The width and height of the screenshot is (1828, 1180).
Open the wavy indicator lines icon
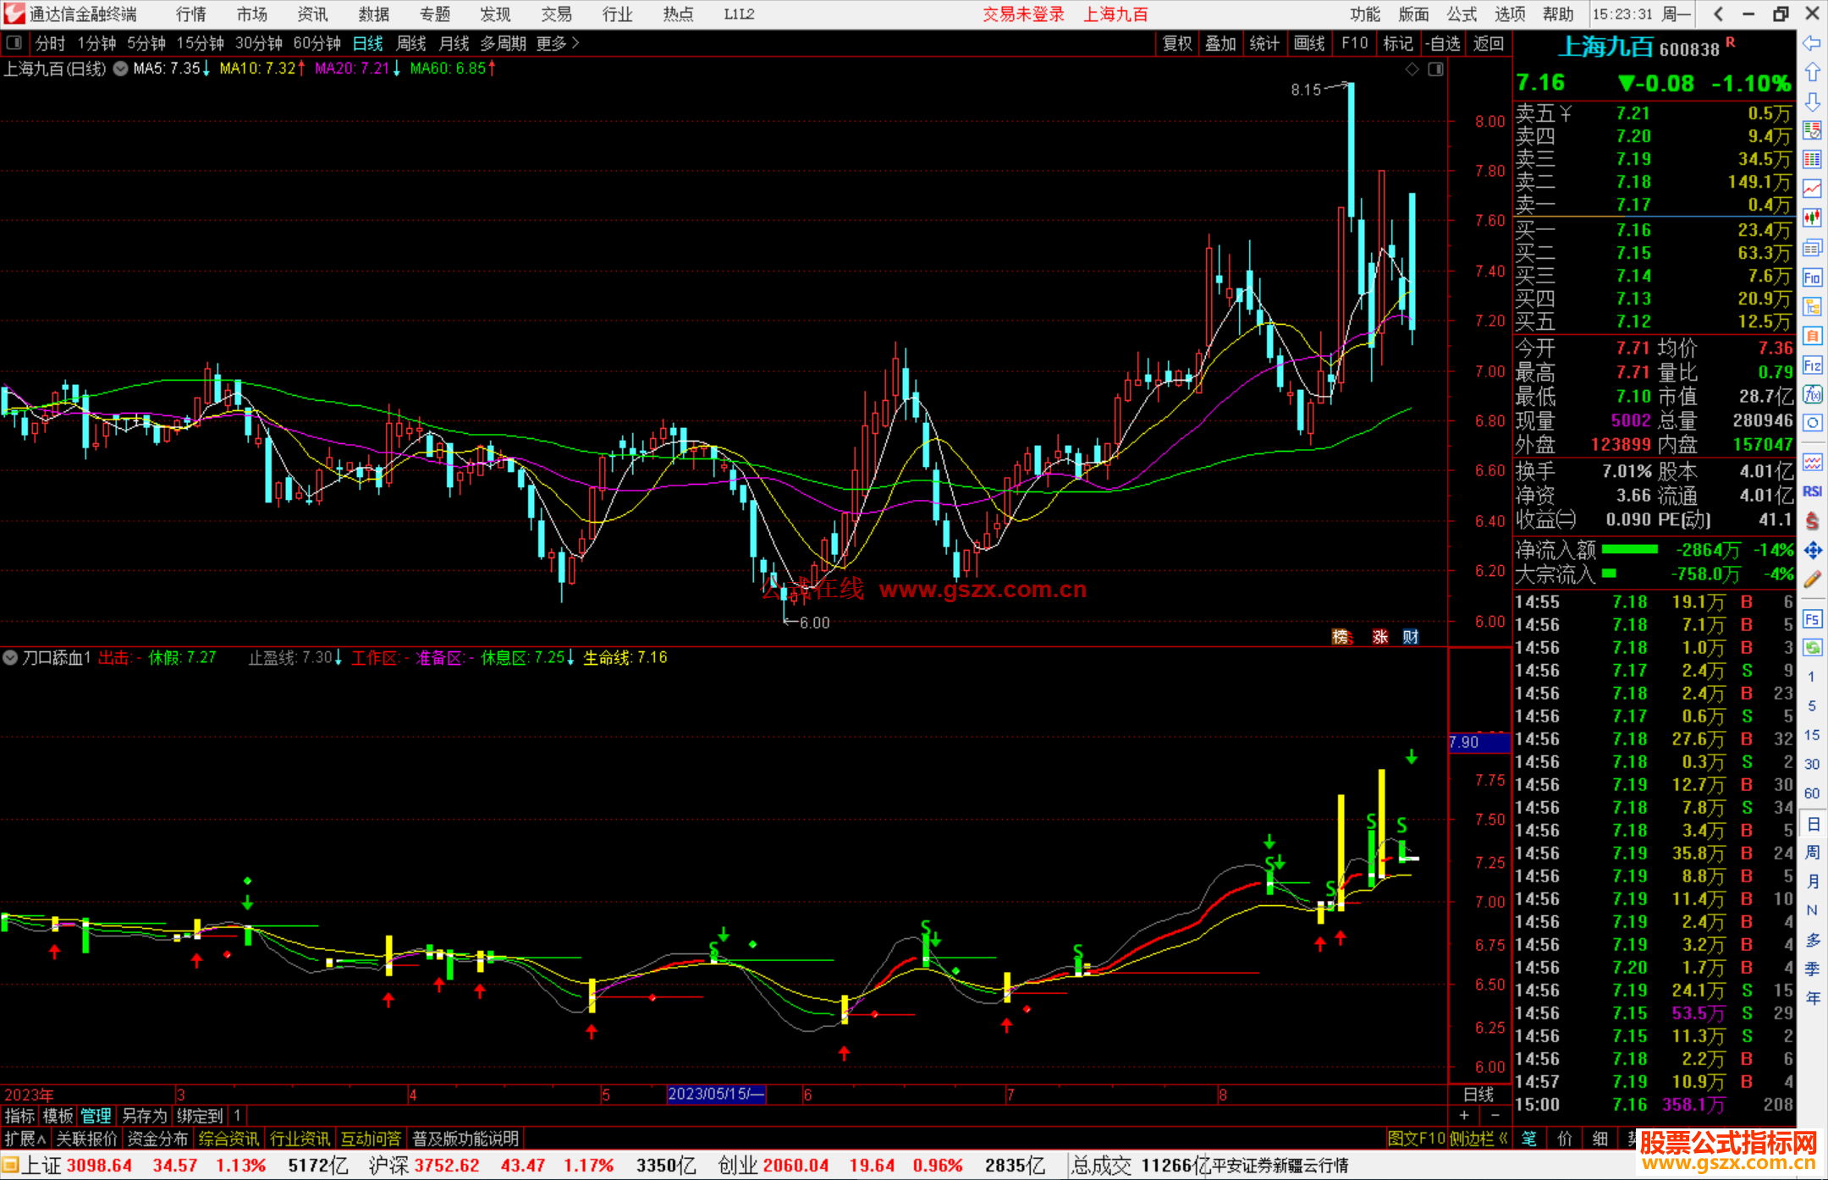click(x=1812, y=462)
